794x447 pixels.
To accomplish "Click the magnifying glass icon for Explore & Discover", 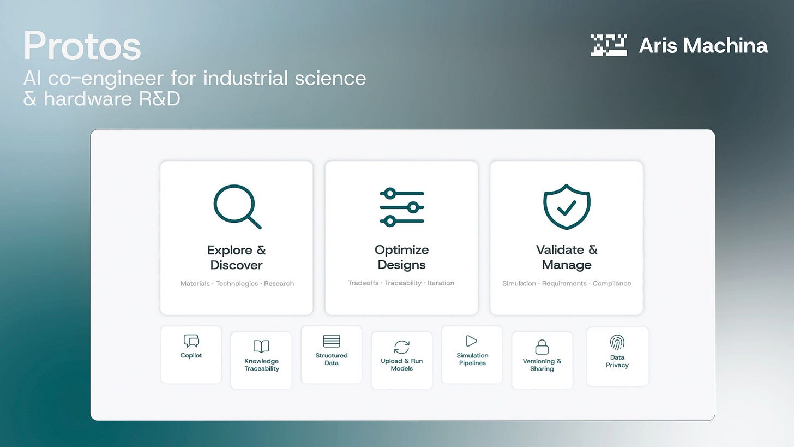I will [237, 206].
